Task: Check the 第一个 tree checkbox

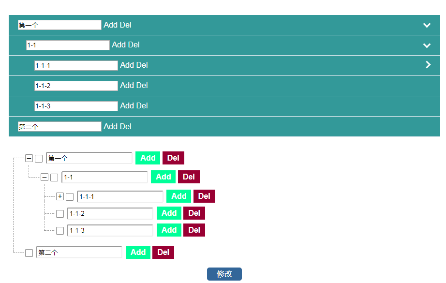Action: click(39, 159)
